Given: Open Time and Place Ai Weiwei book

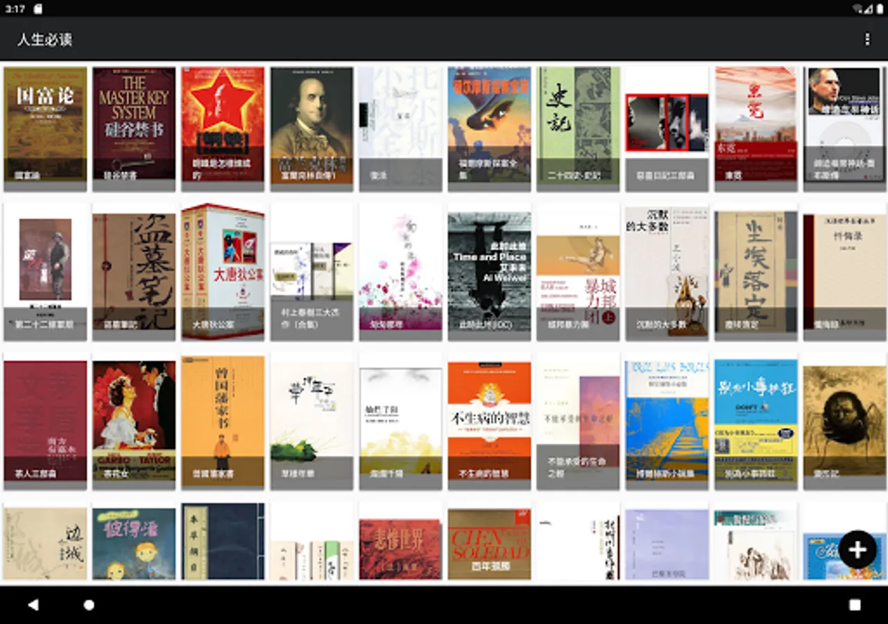Looking at the screenshot, I should (x=489, y=272).
